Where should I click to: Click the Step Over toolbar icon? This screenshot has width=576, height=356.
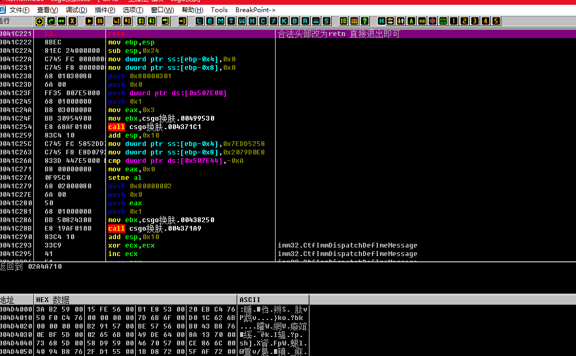(128, 21)
